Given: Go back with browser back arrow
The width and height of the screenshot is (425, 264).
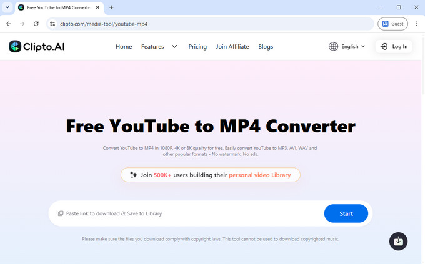Looking at the screenshot, I should [9, 24].
